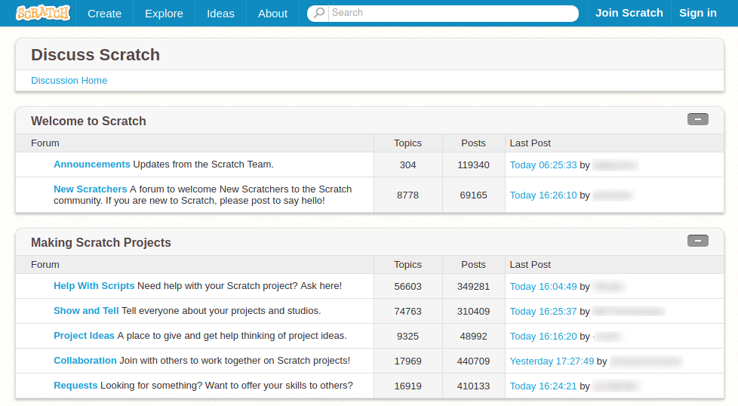Click Announcements topics count 304
The height and width of the screenshot is (406, 738).
(x=407, y=165)
